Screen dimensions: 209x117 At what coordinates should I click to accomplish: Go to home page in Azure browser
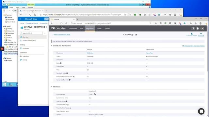point(35,15)
